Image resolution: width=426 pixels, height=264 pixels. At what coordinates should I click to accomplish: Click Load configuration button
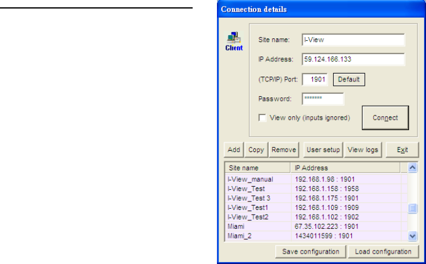pyautogui.click(x=383, y=252)
